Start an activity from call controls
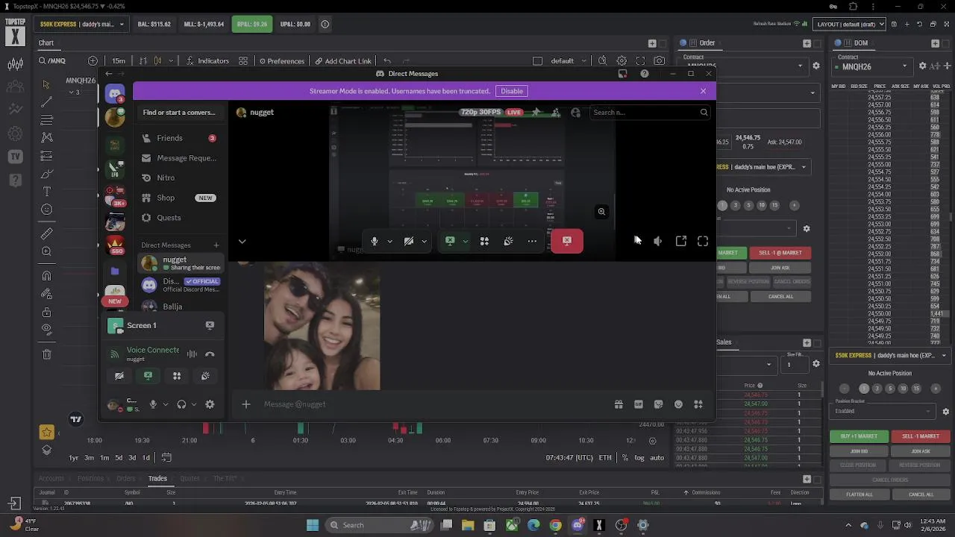 (484, 241)
